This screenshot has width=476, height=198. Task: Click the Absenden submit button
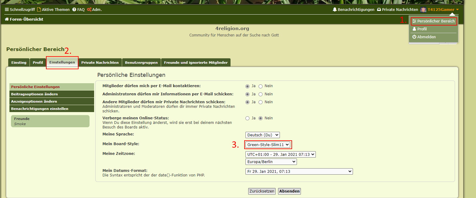(289, 191)
